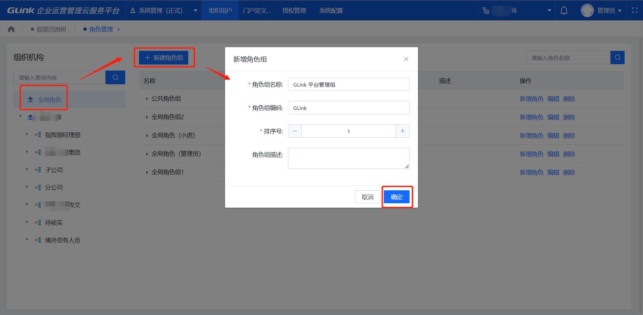
Task: Switch to the 数据范围树 tab
Action: [49, 29]
